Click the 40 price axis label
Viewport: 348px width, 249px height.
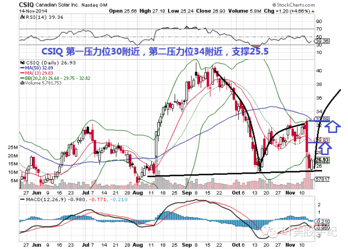pyautogui.click(x=319, y=71)
